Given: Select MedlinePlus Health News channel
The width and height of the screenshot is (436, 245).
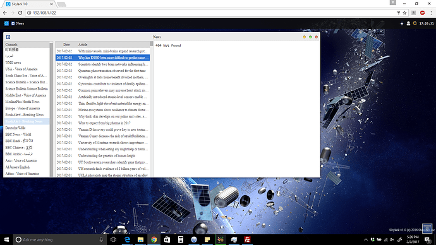Looking at the screenshot, I should 27,102.
